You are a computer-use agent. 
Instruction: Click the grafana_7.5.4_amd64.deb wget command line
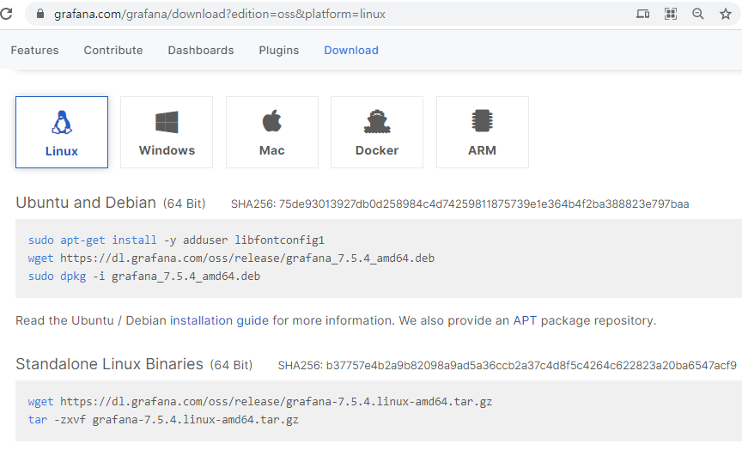231,258
